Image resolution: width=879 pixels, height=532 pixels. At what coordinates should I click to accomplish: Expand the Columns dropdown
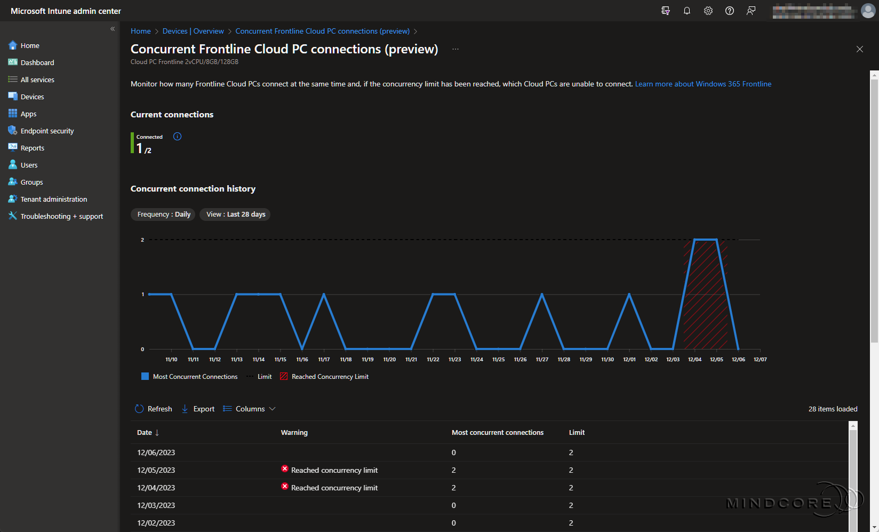tap(249, 409)
